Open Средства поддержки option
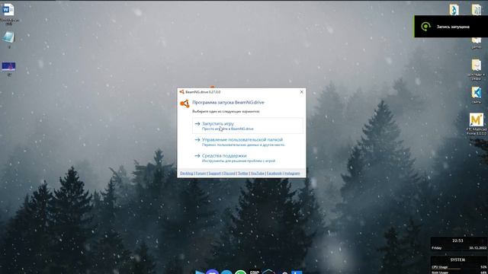This screenshot has height=274, width=488. tap(248, 158)
